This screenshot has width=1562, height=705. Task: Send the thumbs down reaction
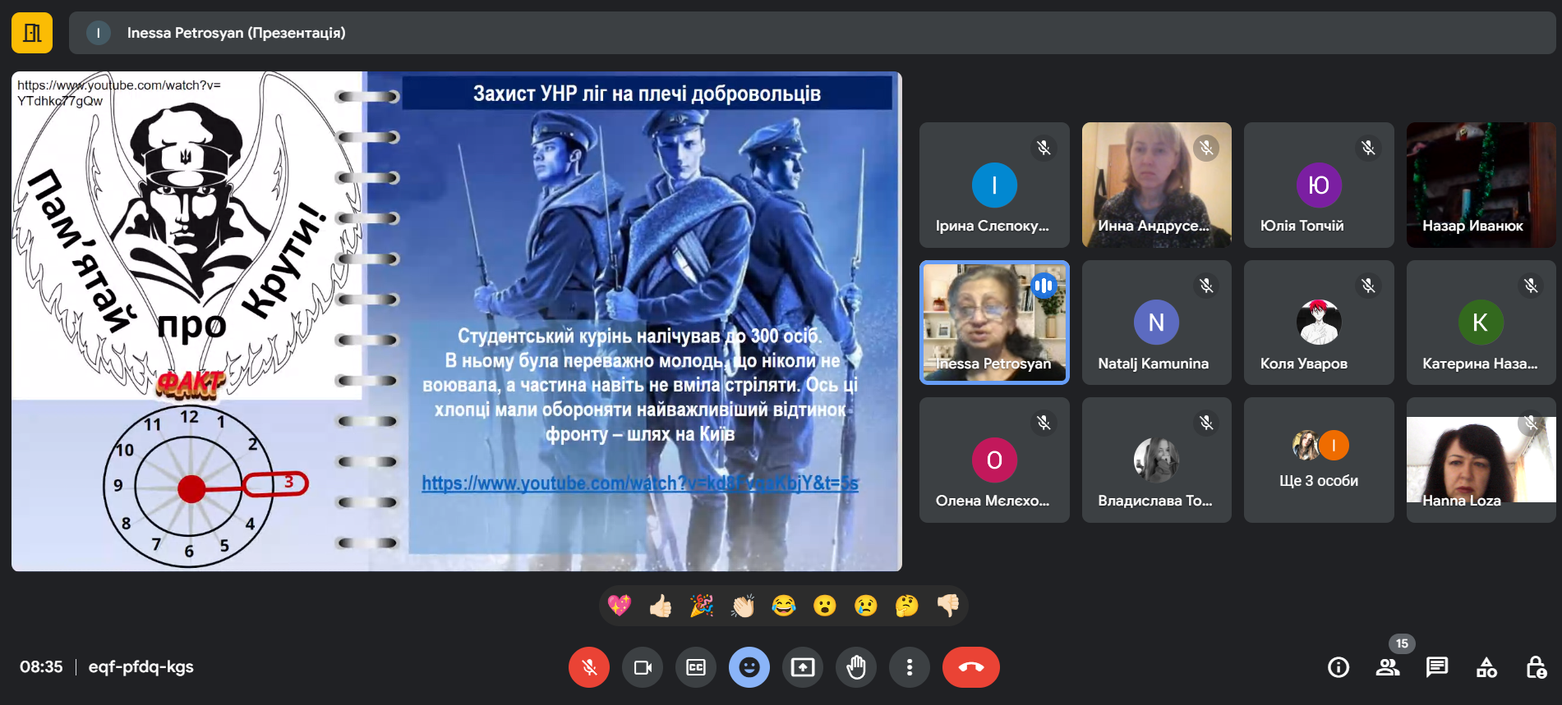(948, 606)
